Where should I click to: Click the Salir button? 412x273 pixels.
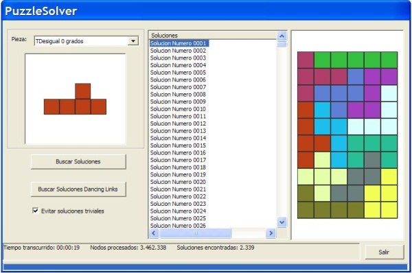(384, 252)
